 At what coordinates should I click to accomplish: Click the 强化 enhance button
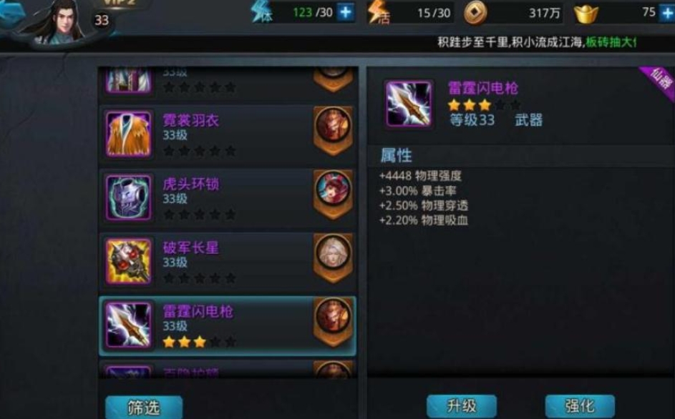pyautogui.click(x=580, y=405)
